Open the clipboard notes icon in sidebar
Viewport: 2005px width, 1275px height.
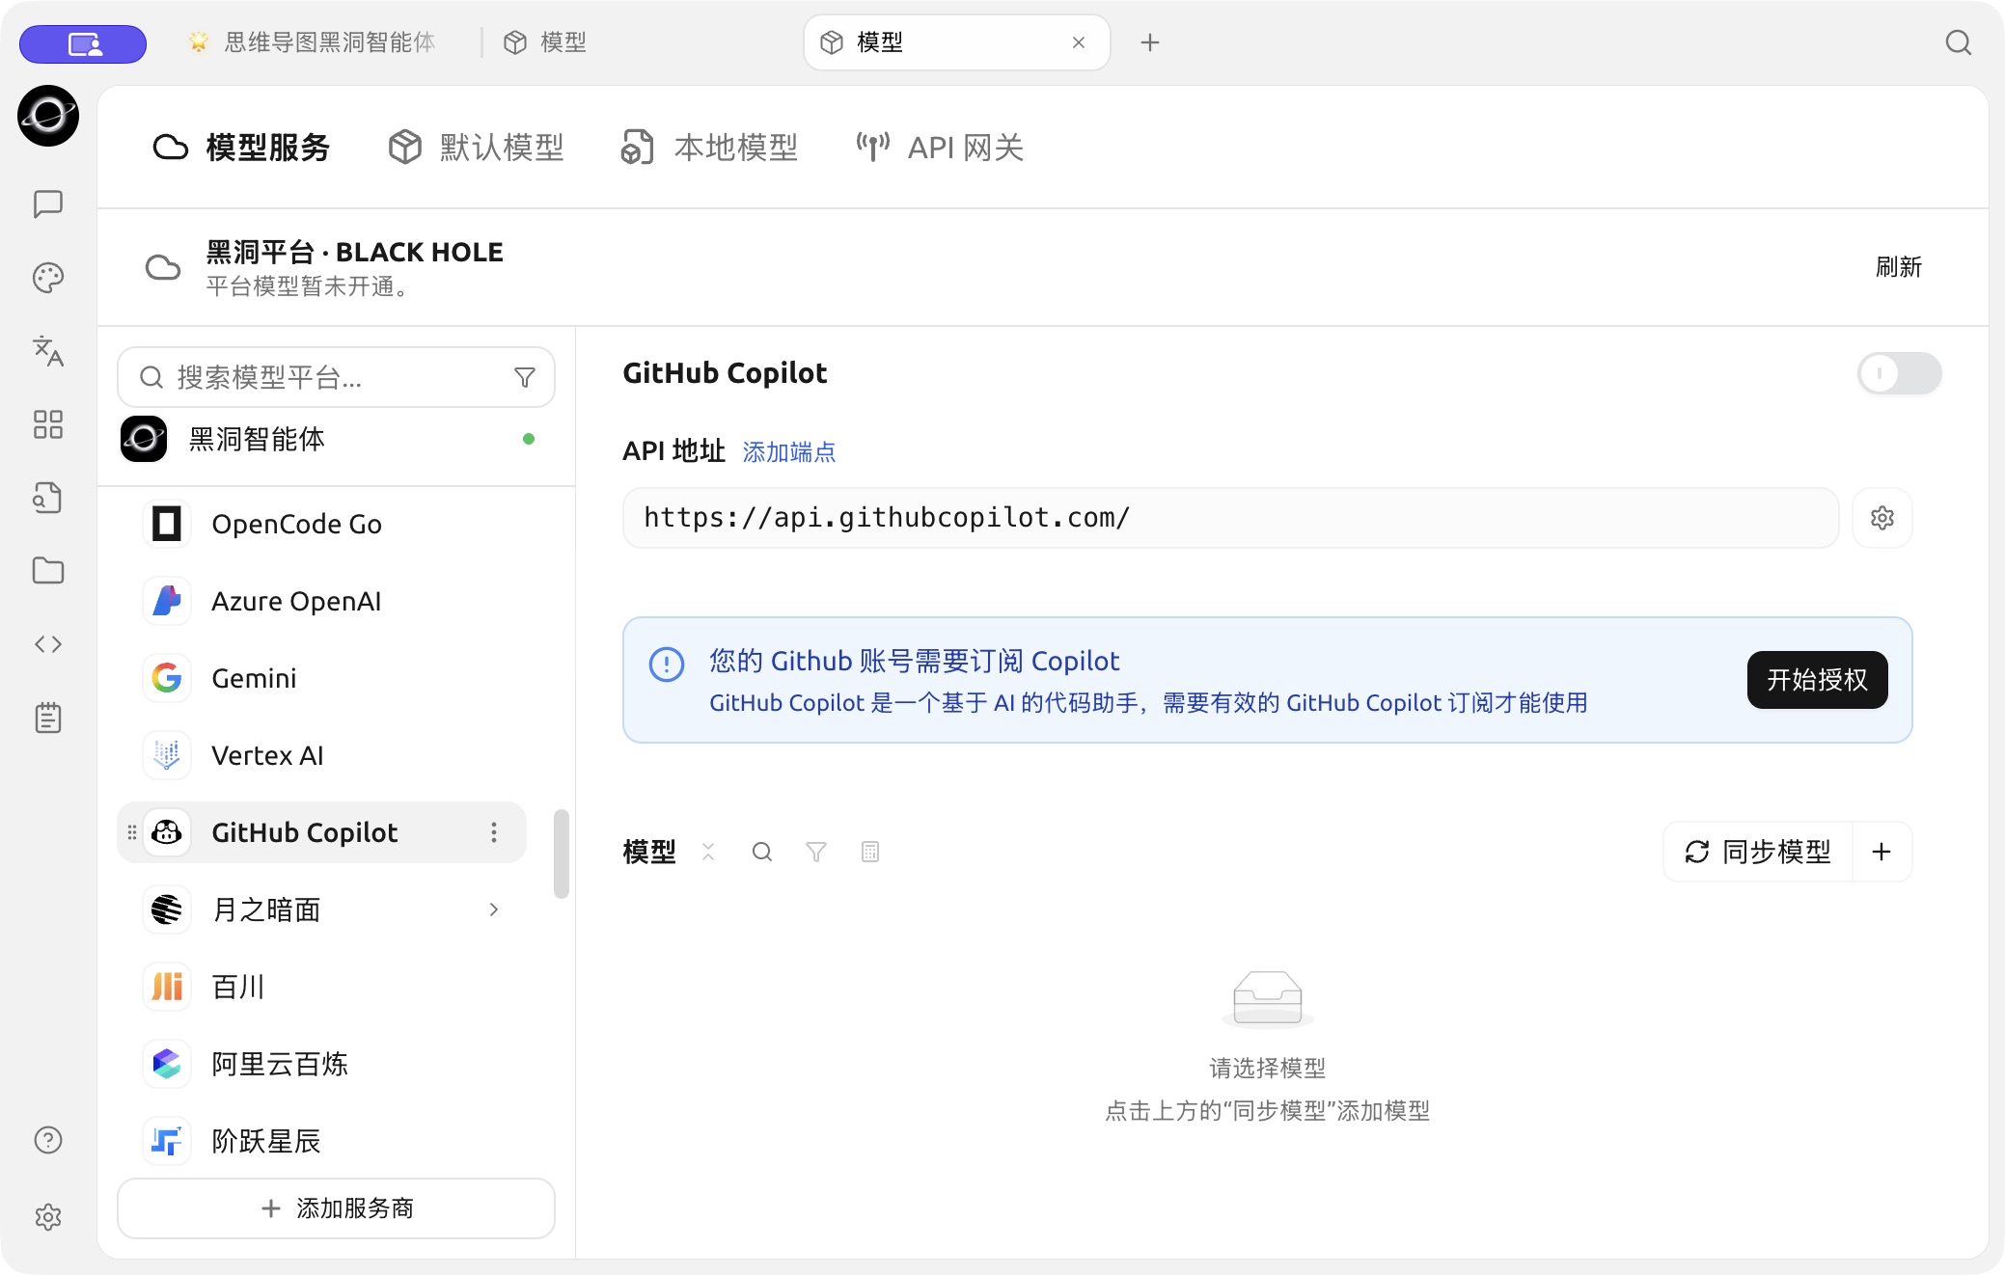tap(48, 718)
